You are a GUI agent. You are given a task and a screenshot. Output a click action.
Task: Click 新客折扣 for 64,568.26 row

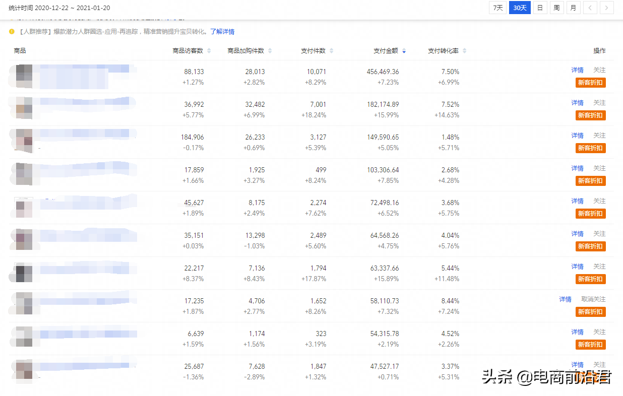(591, 246)
